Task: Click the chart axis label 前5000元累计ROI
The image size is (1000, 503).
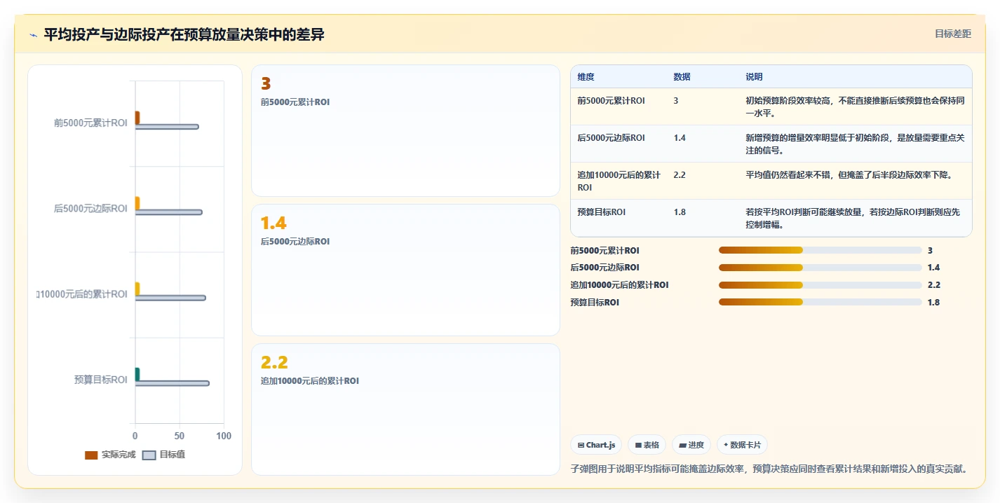Action: click(x=90, y=123)
